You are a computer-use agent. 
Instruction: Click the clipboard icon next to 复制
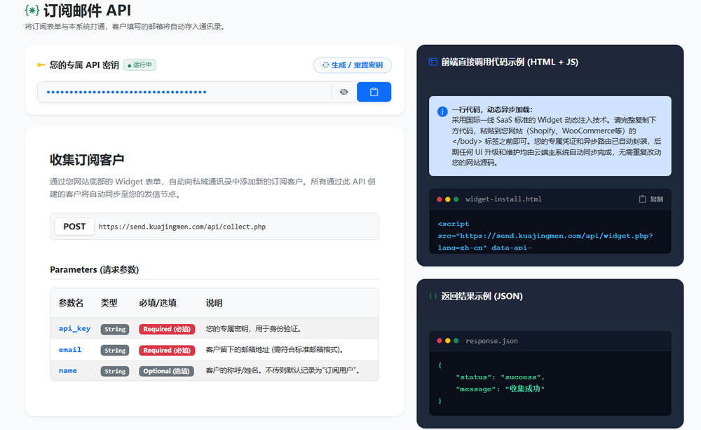pyautogui.click(x=642, y=199)
